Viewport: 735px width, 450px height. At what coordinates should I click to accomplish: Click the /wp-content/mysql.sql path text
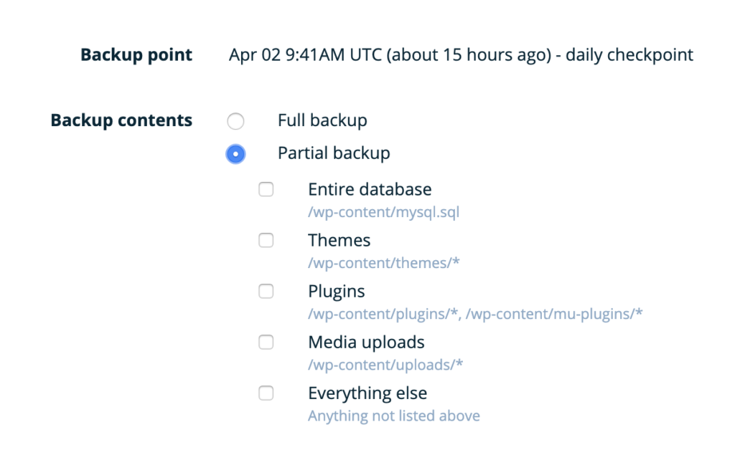click(x=384, y=212)
